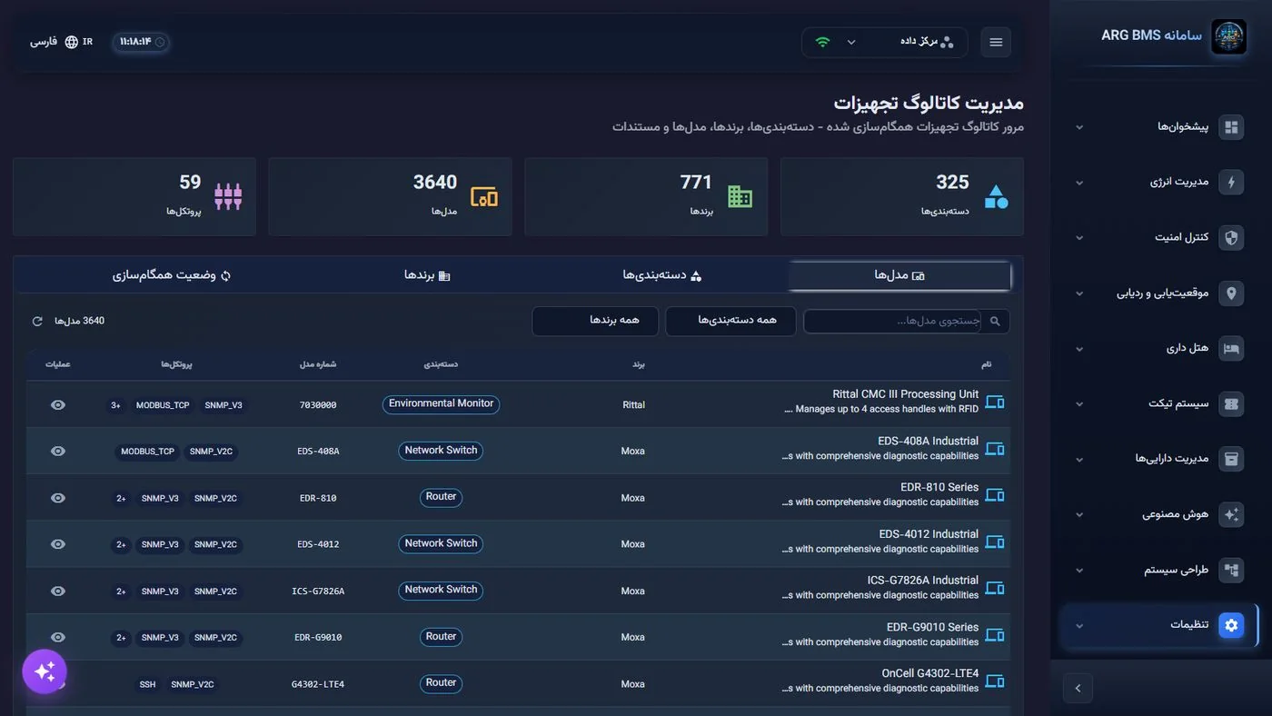This screenshot has width=1272, height=716.
Task: Open the مرکز داده data center dropdown
Action: click(885, 42)
